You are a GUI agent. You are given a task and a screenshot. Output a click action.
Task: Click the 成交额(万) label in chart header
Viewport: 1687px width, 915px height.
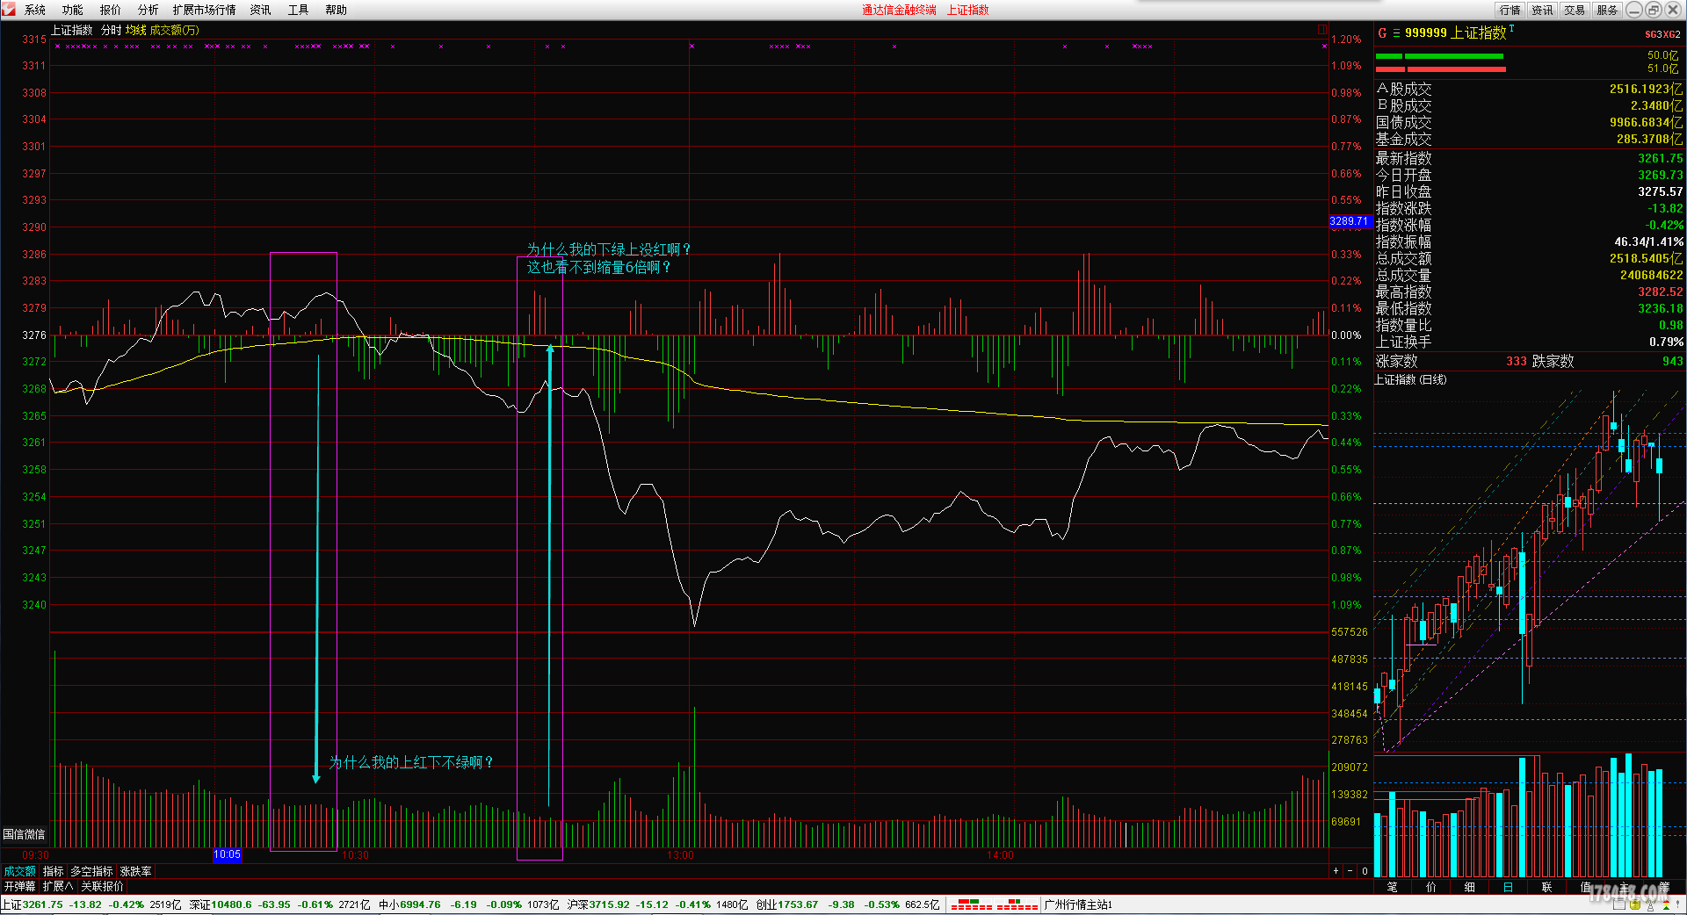point(175,30)
